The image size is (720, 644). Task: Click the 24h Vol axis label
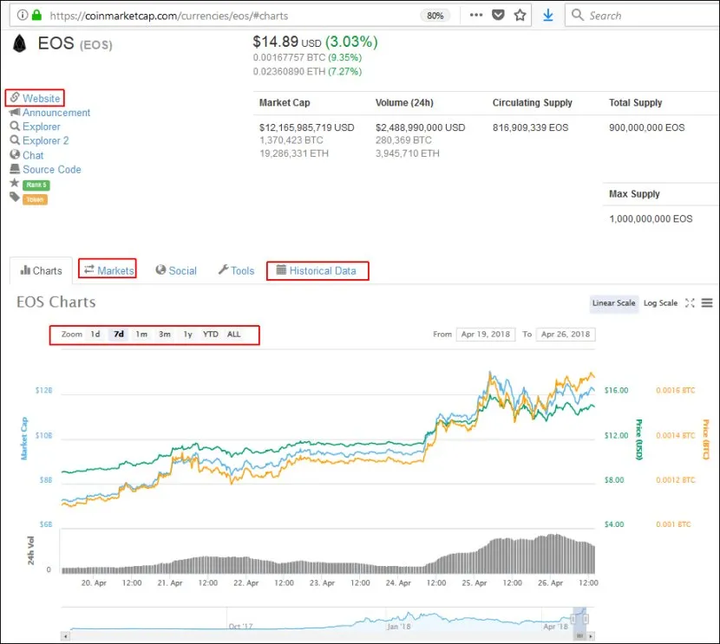[x=30, y=550]
